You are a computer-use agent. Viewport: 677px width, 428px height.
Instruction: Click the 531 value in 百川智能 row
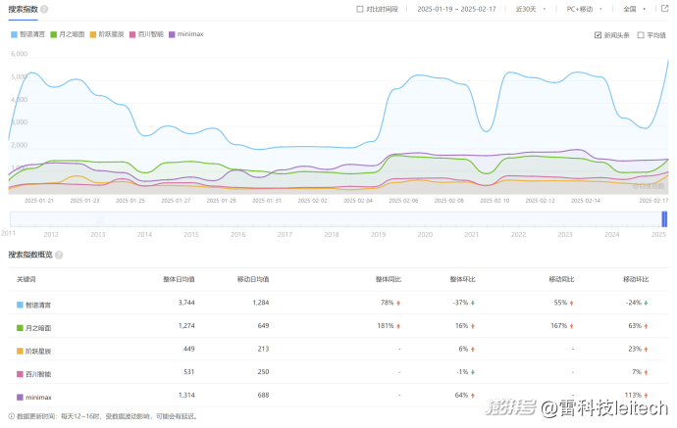pyautogui.click(x=189, y=371)
